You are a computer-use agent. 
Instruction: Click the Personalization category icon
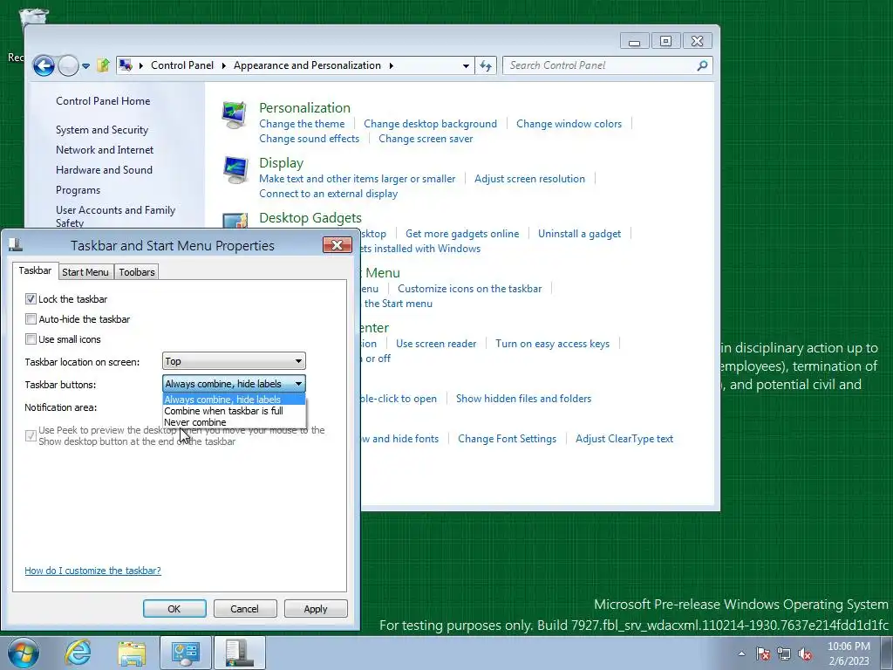coord(235,114)
